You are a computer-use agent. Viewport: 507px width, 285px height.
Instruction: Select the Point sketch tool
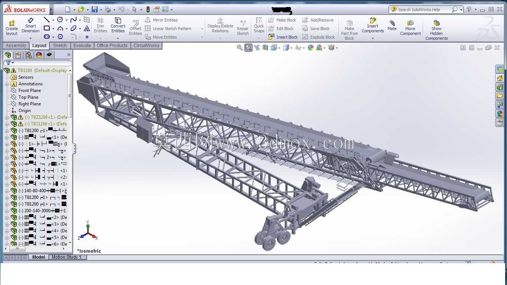(x=87, y=37)
